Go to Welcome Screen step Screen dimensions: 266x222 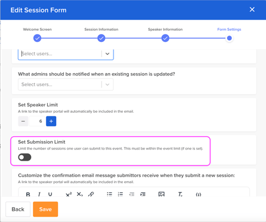pyautogui.click(x=37, y=38)
